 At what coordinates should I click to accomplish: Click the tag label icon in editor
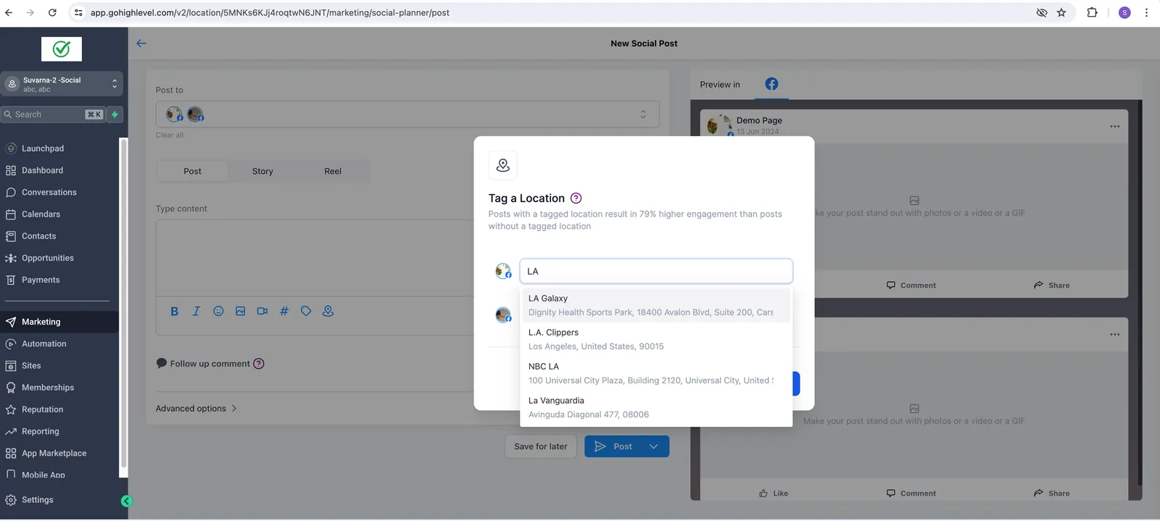coord(306,311)
